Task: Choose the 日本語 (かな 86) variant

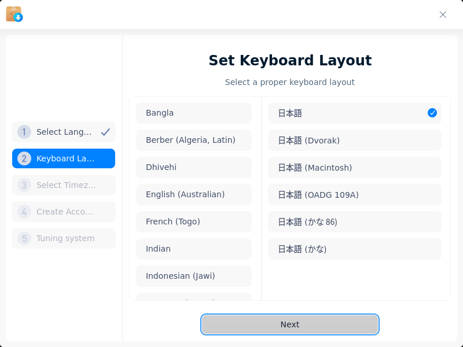Action: 354,222
